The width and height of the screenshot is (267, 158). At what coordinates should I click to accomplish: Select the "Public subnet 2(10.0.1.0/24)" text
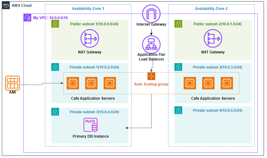point(217,24)
